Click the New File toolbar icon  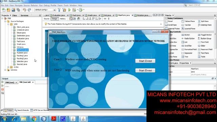4,10
